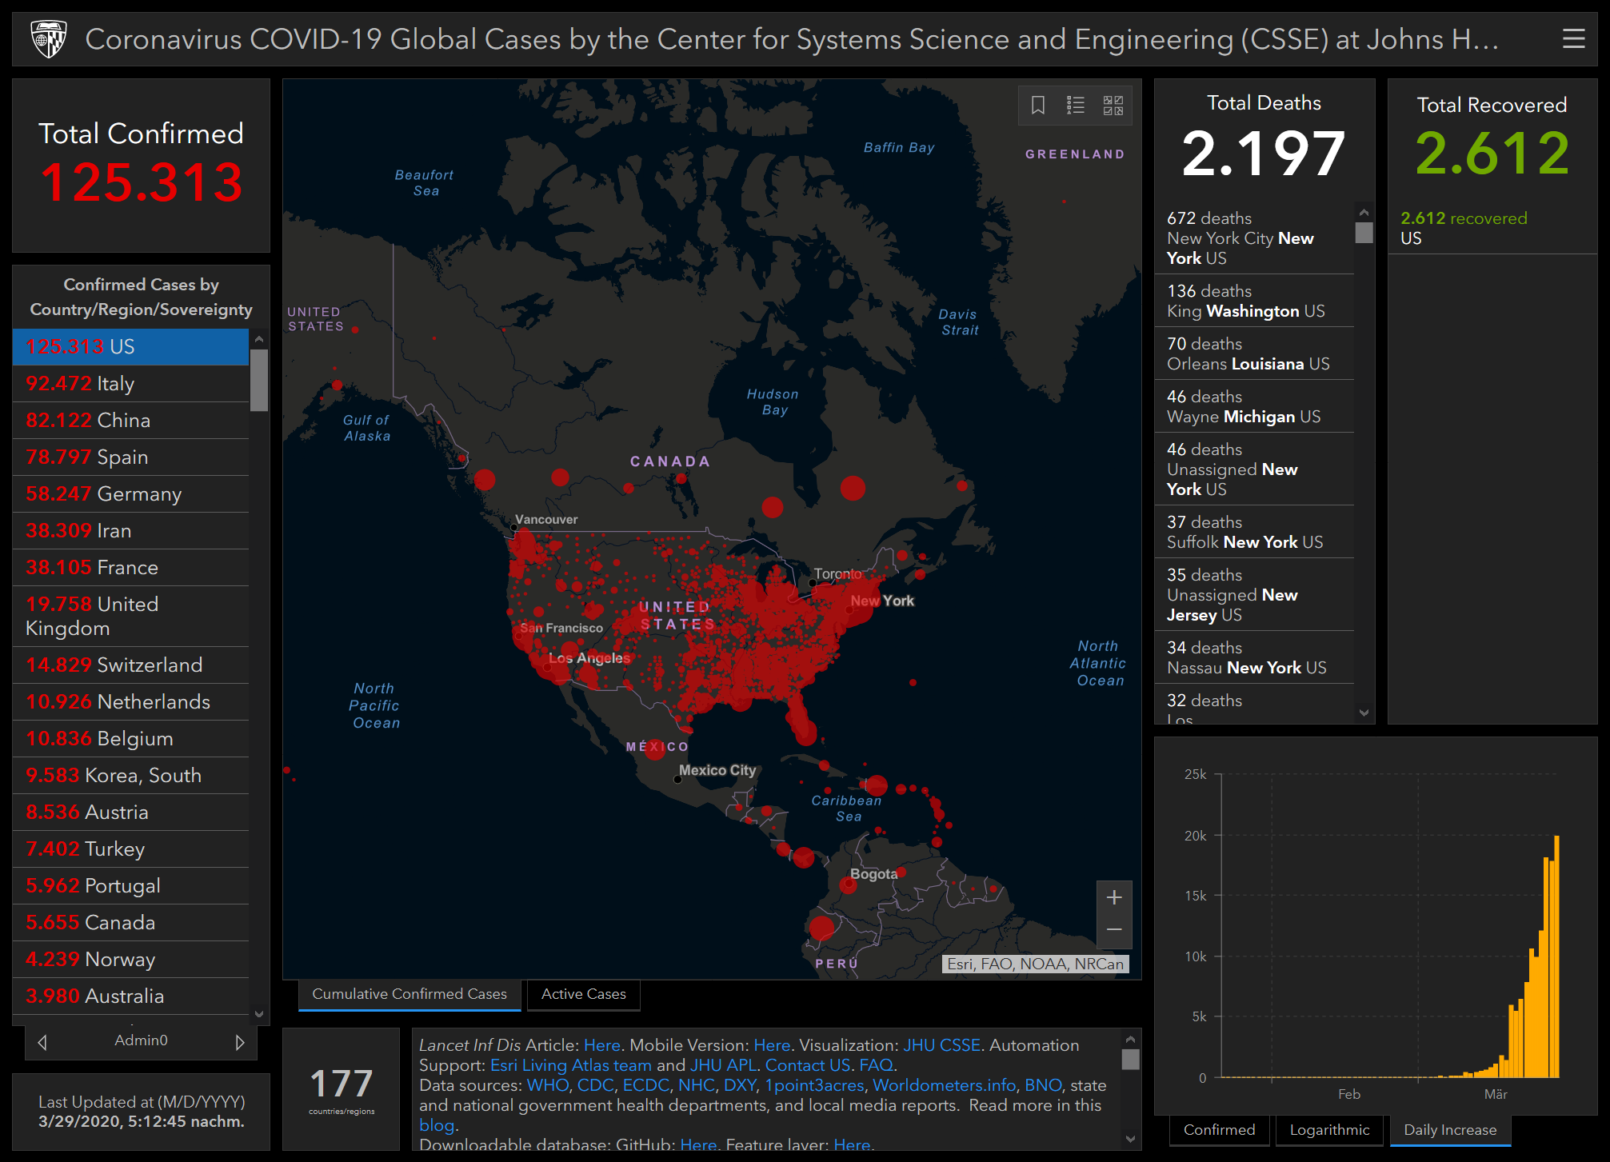The image size is (1610, 1162).
Task: Open the JHU CSSE link
Action: coord(941,1045)
